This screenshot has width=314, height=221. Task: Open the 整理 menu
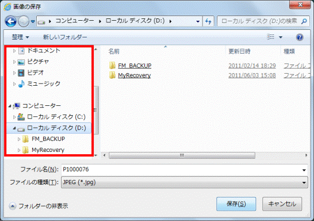point(21,37)
